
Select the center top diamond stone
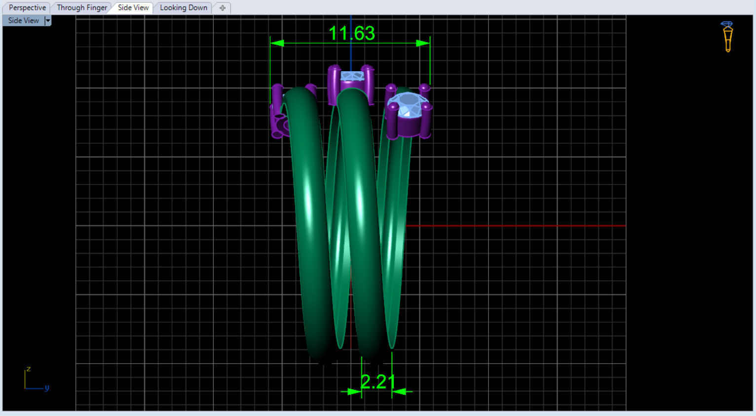point(352,76)
